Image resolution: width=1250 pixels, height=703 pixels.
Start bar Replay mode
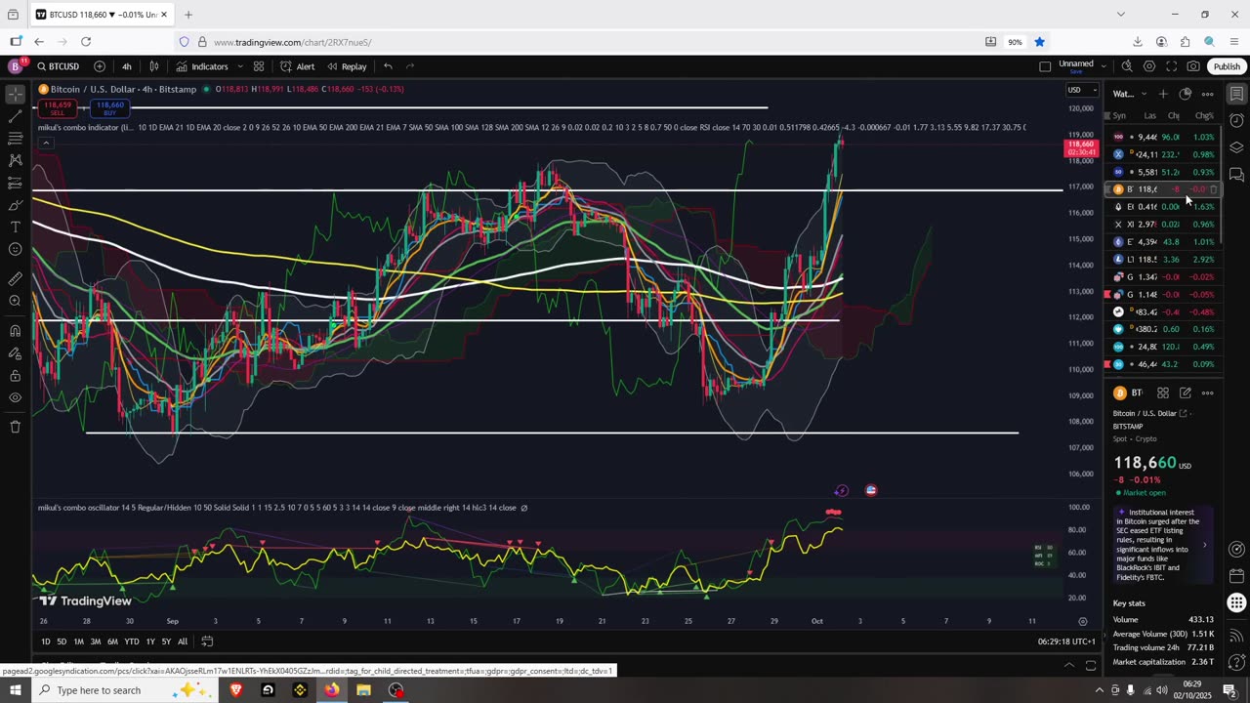pos(348,66)
